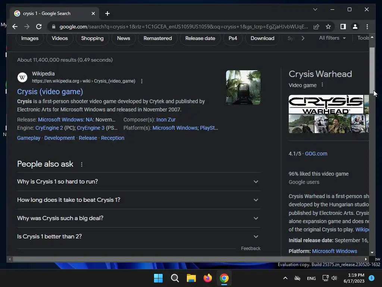Jump to Release section link

click(x=88, y=138)
